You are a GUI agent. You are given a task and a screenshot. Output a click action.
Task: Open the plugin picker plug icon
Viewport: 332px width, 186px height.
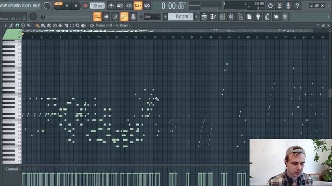click(x=258, y=17)
